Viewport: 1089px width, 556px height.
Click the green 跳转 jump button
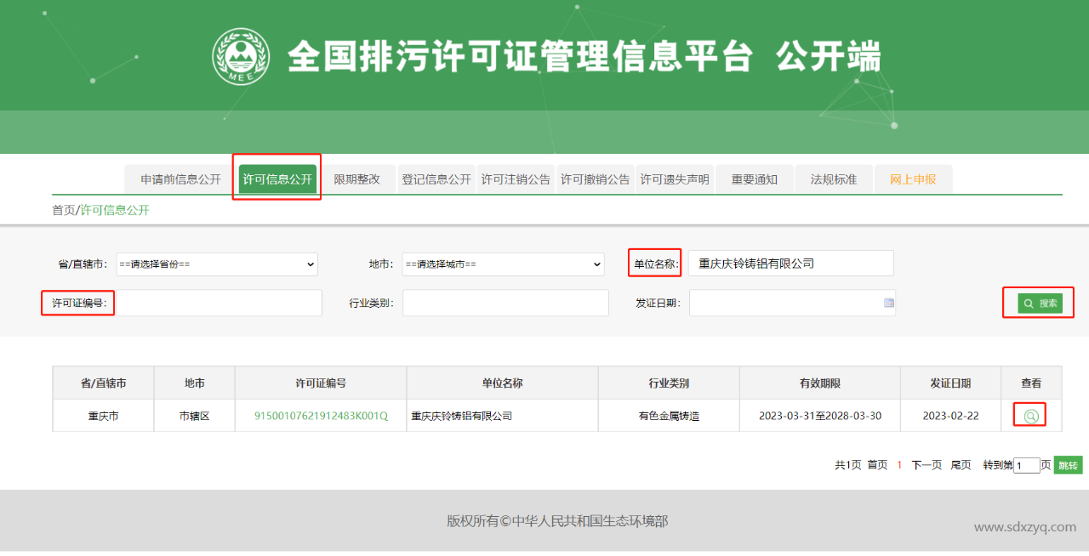[1067, 465]
